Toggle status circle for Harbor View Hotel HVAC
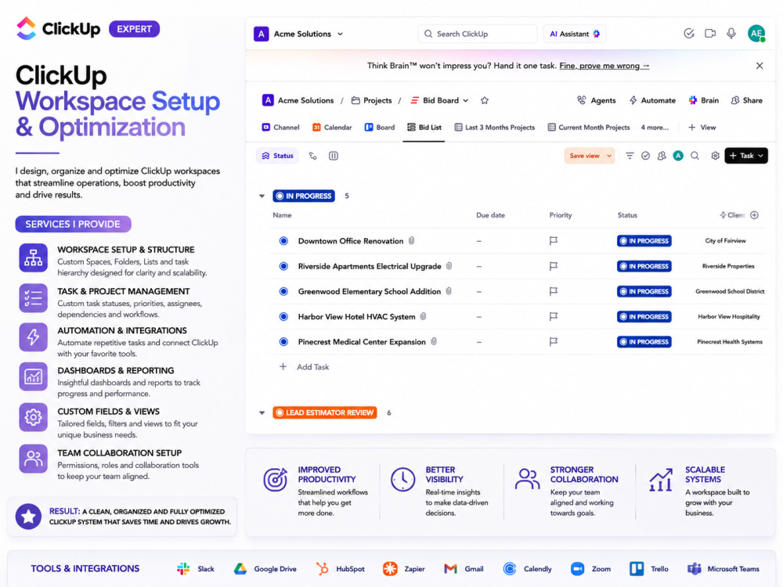The height and width of the screenshot is (587, 783). point(283,316)
